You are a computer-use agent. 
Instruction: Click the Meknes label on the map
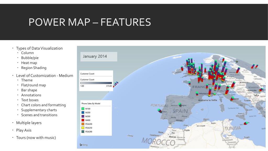[172, 137]
